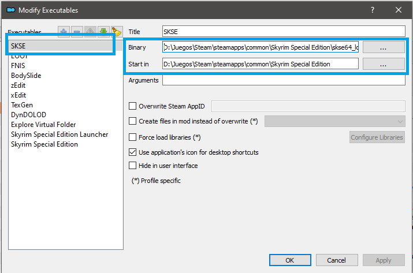413x273 pixels.
Task: Click the Configure Libraries button
Action: pos(377,137)
